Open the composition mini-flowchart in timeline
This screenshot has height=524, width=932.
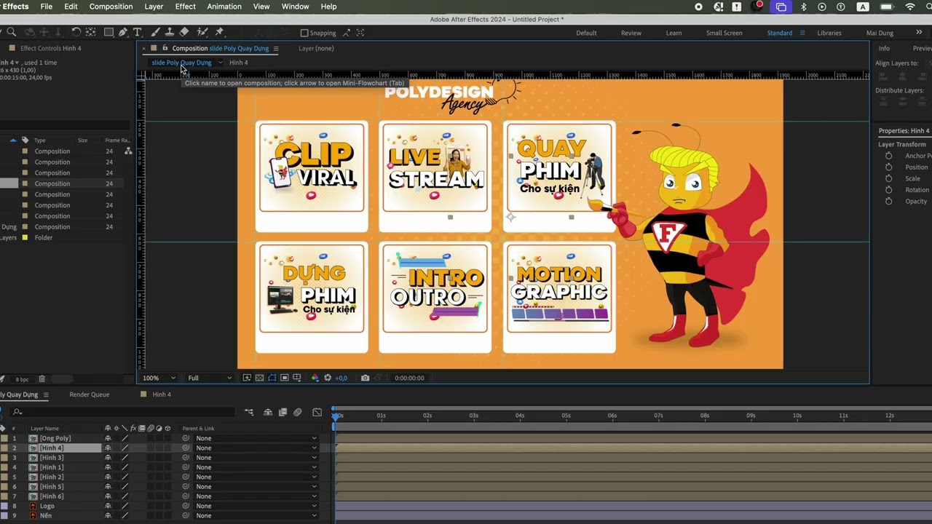point(249,412)
